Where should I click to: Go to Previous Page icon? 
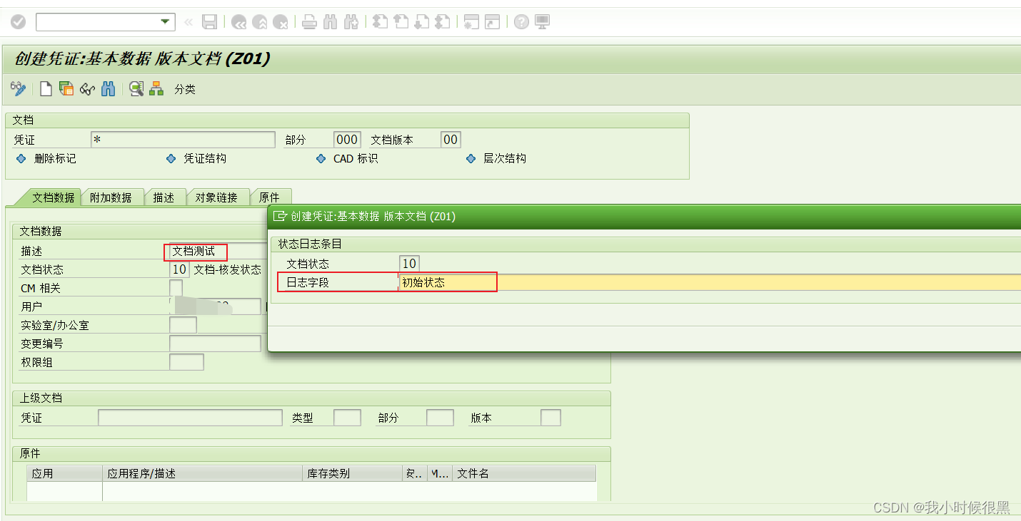click(401, 22)
